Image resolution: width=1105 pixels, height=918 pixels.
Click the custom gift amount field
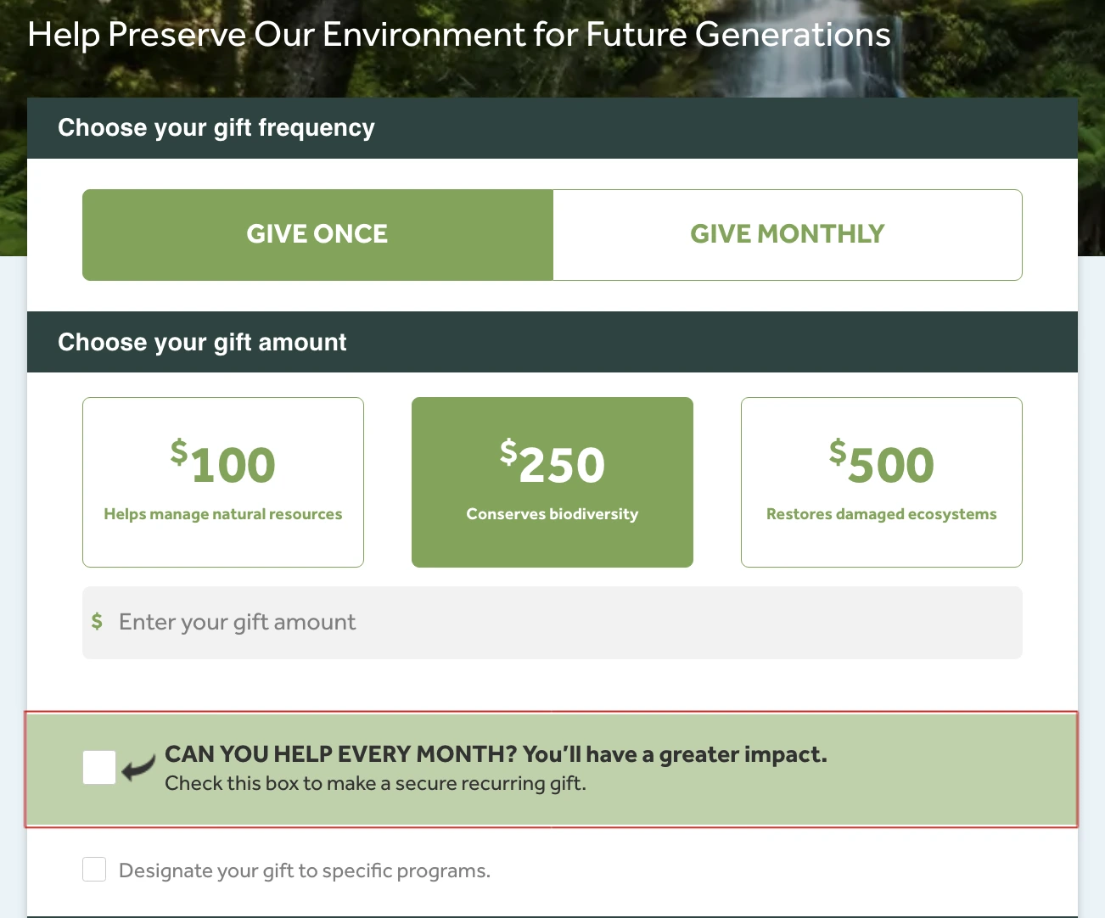560,623
